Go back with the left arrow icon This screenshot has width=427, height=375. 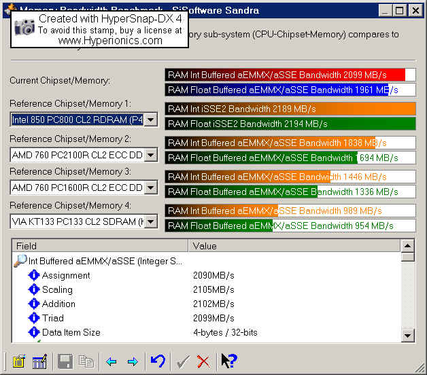point(112,361)
